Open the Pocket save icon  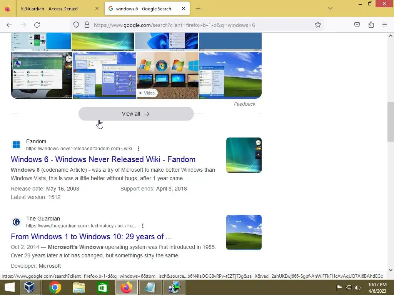(357, 25)
